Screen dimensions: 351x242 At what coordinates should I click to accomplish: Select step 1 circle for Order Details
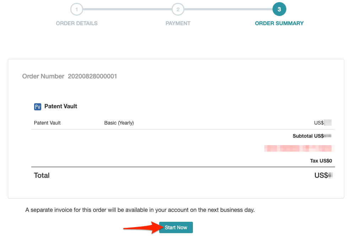(76, 9)
